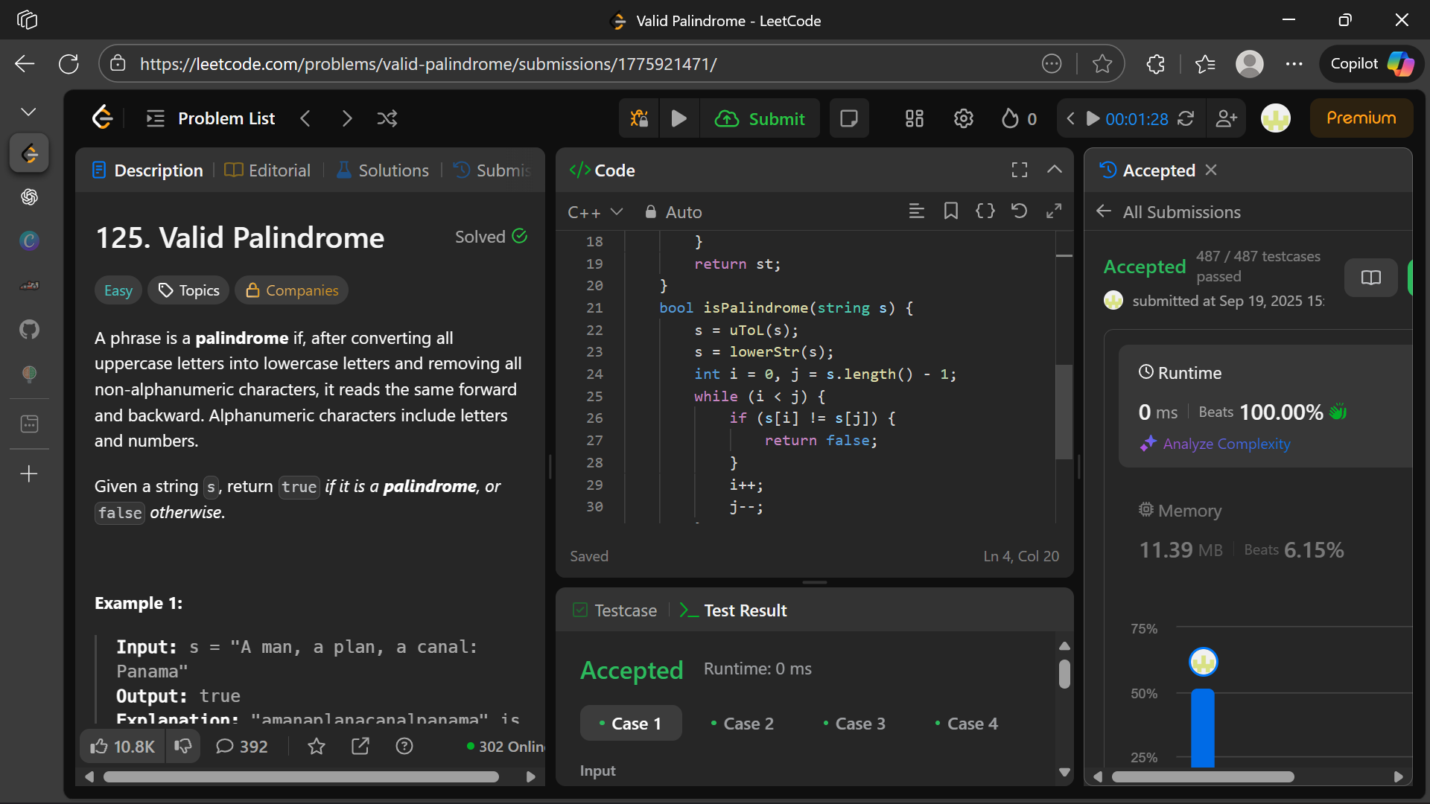This screenshot has width=1430, height=804.
Task: Collapse the Code panel chevron
Action: coord(1054,170)
